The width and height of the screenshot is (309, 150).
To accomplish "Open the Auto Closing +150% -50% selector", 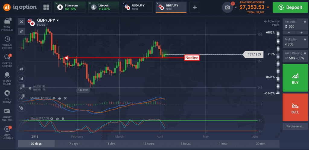I will (295, 56).
